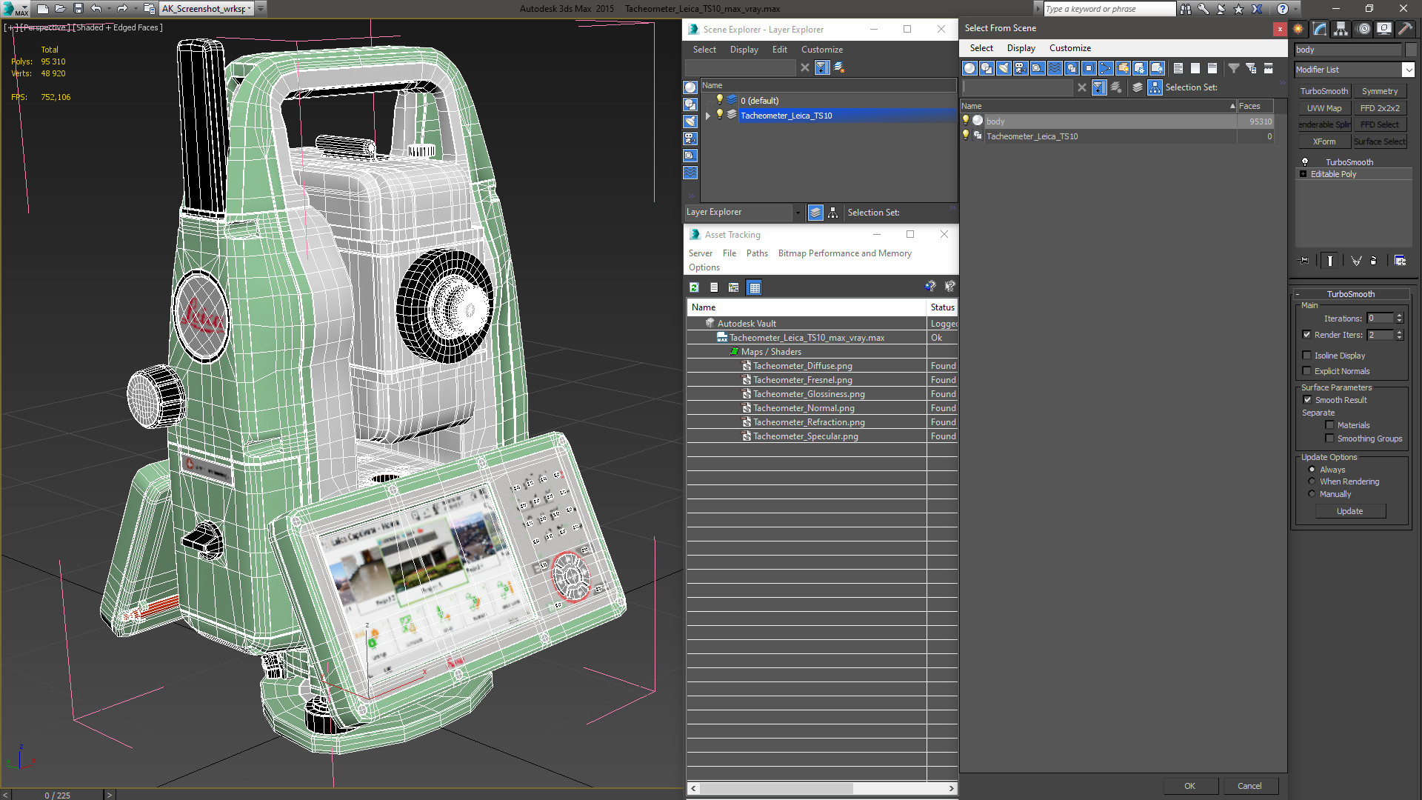Enable Separate by Smoothing Groups checkbox

coord(1329,439)
